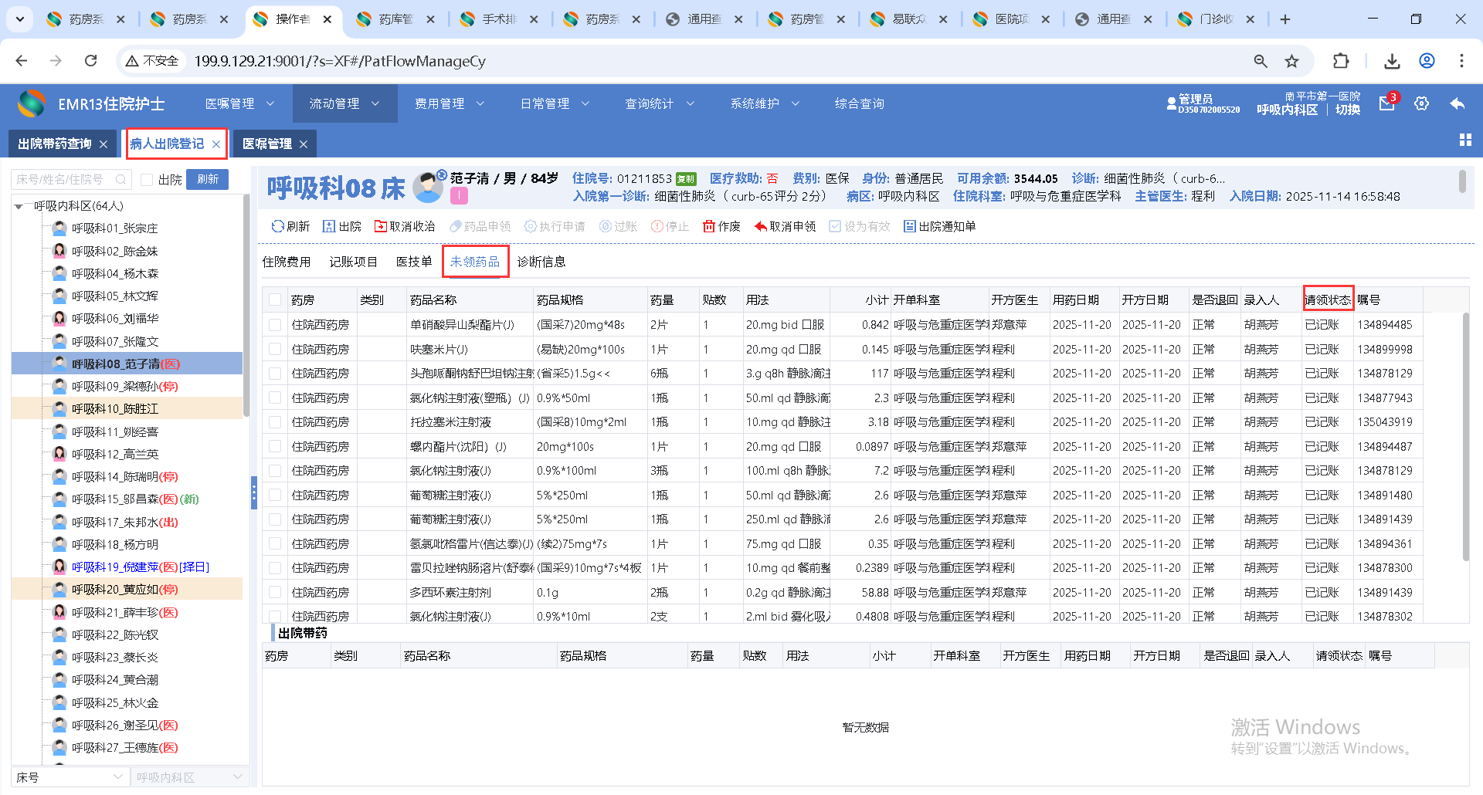Click the 作废 trash toolbar icon
The width and height of the screenshot is (1483, 795).
click(x=709, y=226)
